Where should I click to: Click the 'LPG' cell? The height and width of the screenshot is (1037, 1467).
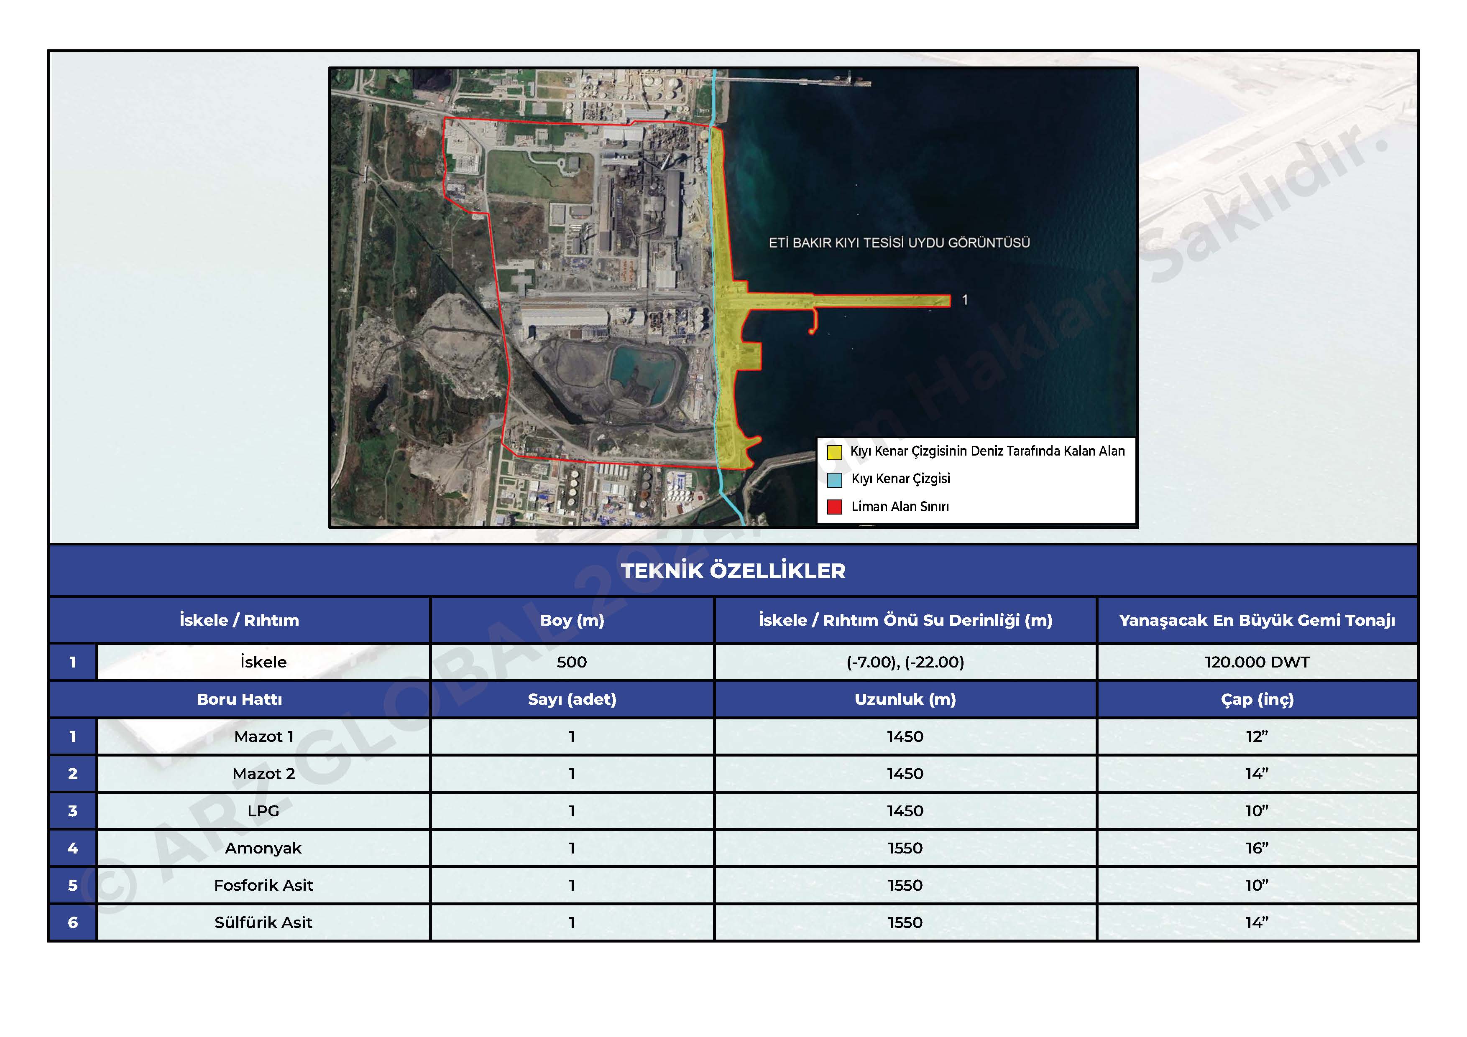(263, 811)
